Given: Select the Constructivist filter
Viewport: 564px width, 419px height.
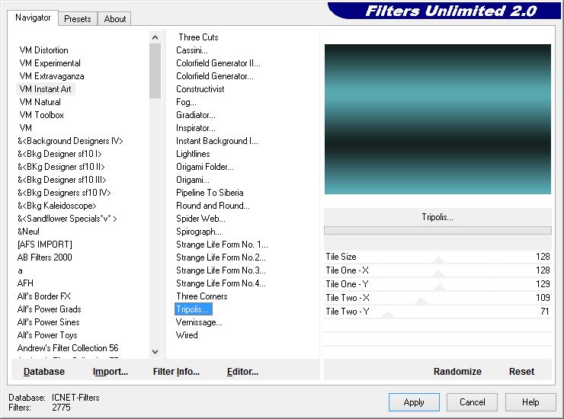Looking at the screenshot, I should 200,89.
